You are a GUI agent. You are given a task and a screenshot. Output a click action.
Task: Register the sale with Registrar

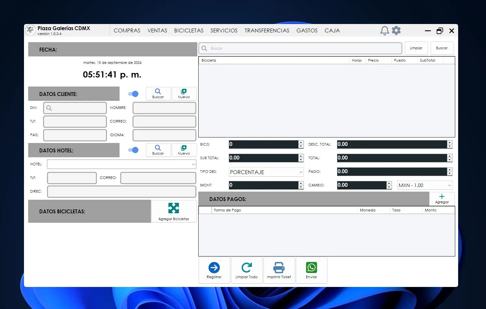point(214,270)
